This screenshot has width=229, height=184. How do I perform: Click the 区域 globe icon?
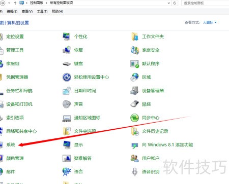click(134, 77)
